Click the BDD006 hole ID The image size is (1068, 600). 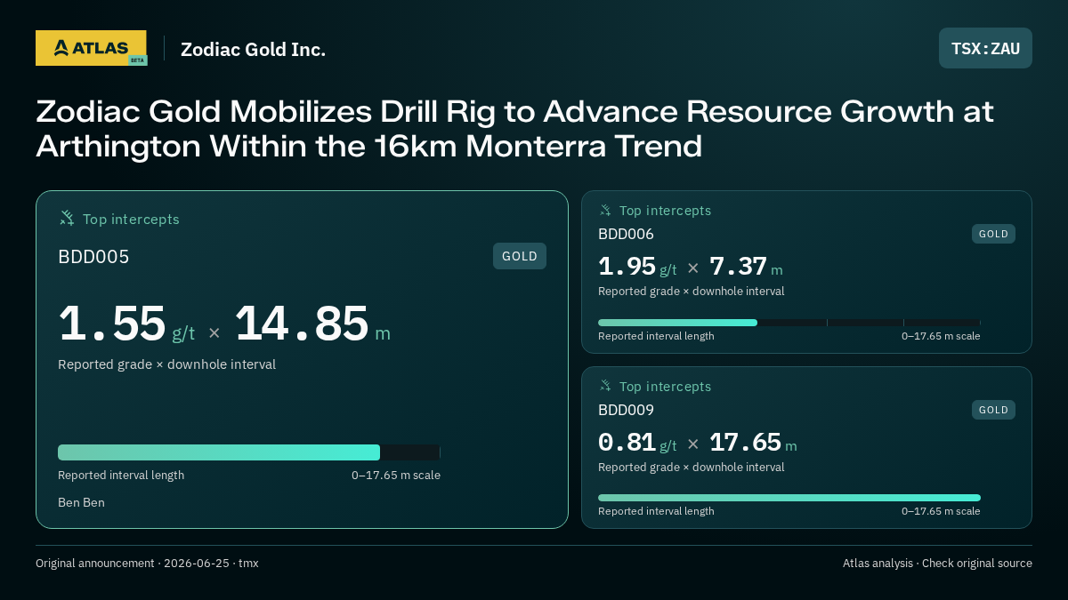(x=626, y=235)
